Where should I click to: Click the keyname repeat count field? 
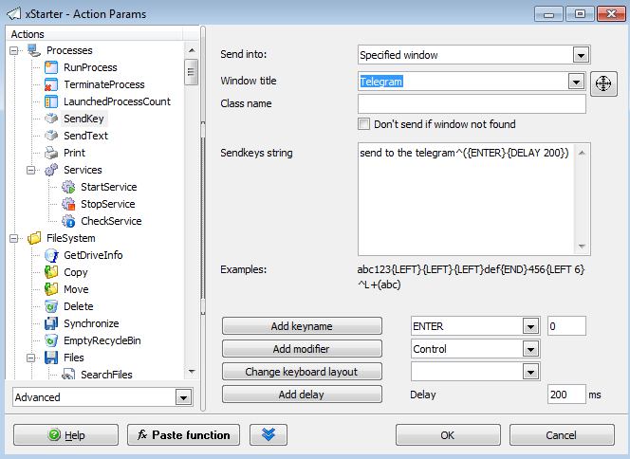pyautogui.click(x=566, y=326)
